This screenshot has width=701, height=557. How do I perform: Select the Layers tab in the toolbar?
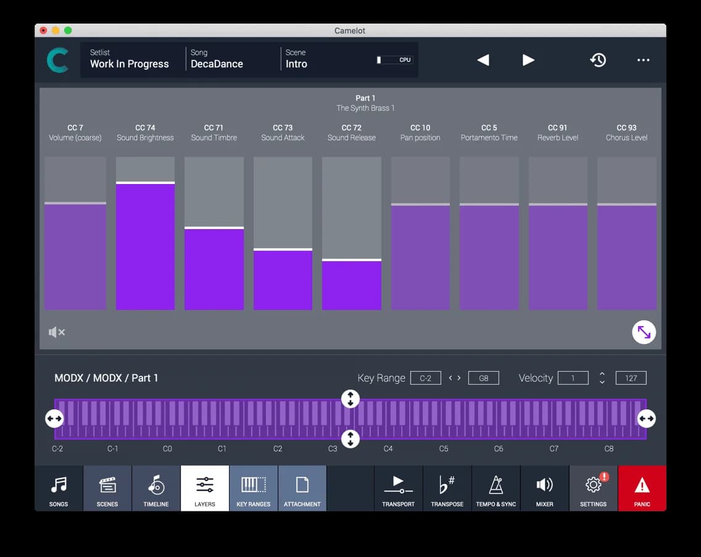pyautogui.click(x=204, y=488)
